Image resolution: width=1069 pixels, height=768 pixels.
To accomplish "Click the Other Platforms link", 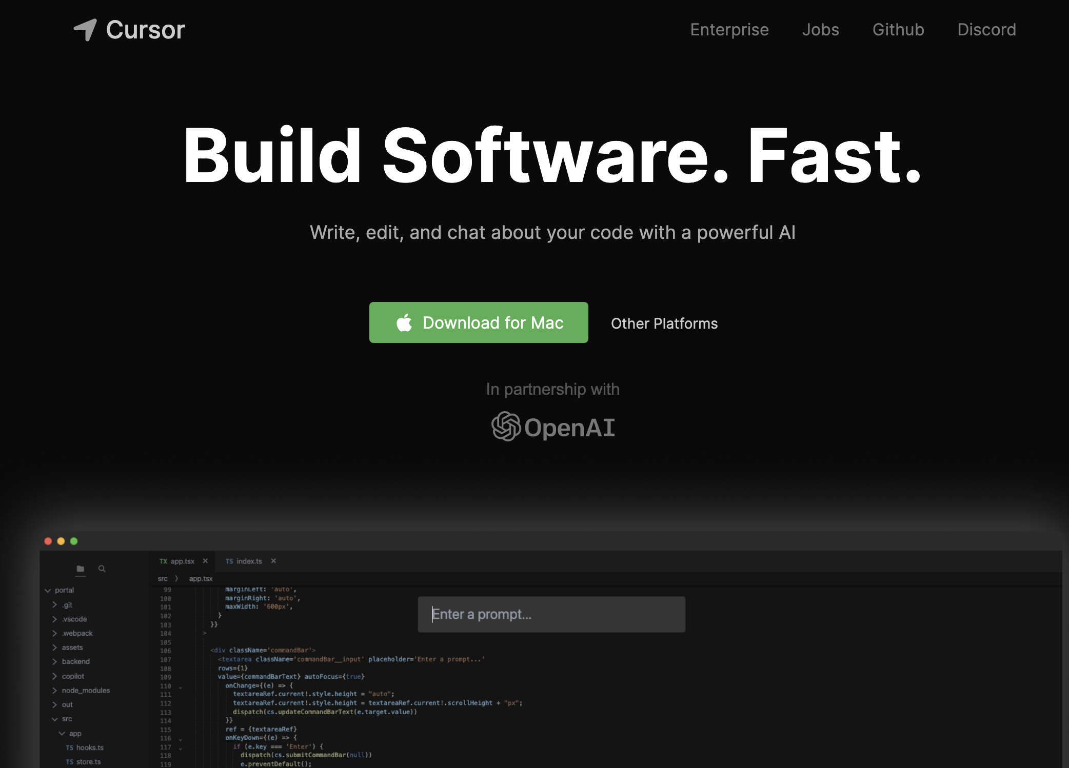I will tap(664, 324).
